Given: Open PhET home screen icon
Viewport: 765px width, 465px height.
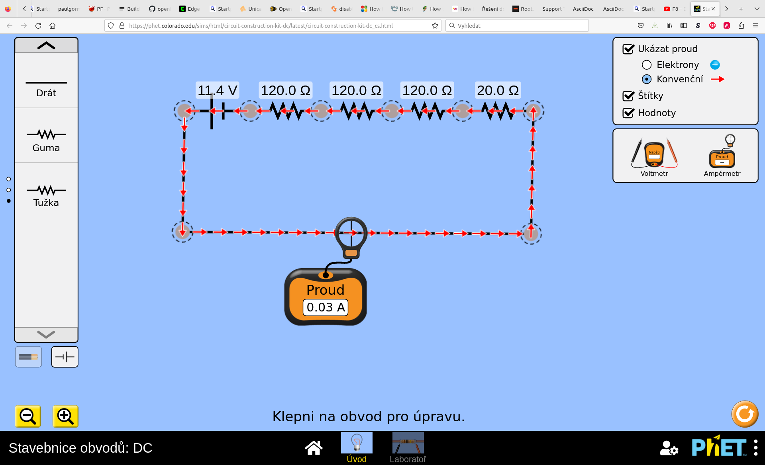Looking at the screenshot, I should coord(314,447).
